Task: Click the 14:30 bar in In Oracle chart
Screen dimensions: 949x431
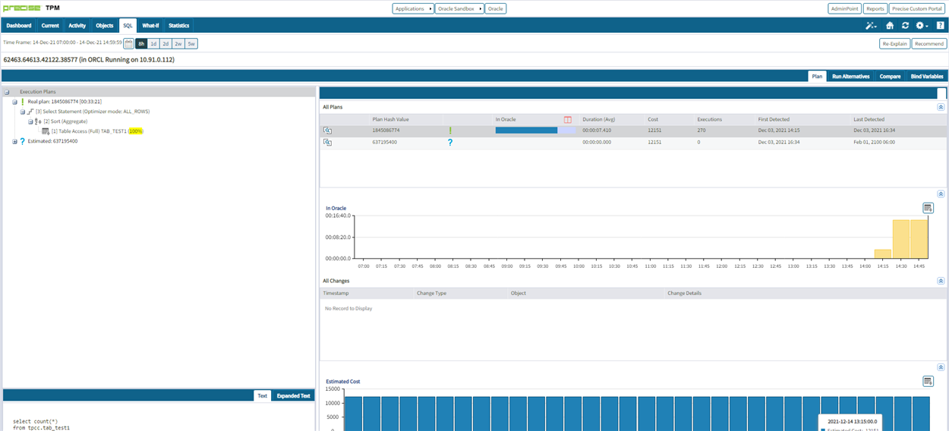Action: pos(900,239)
